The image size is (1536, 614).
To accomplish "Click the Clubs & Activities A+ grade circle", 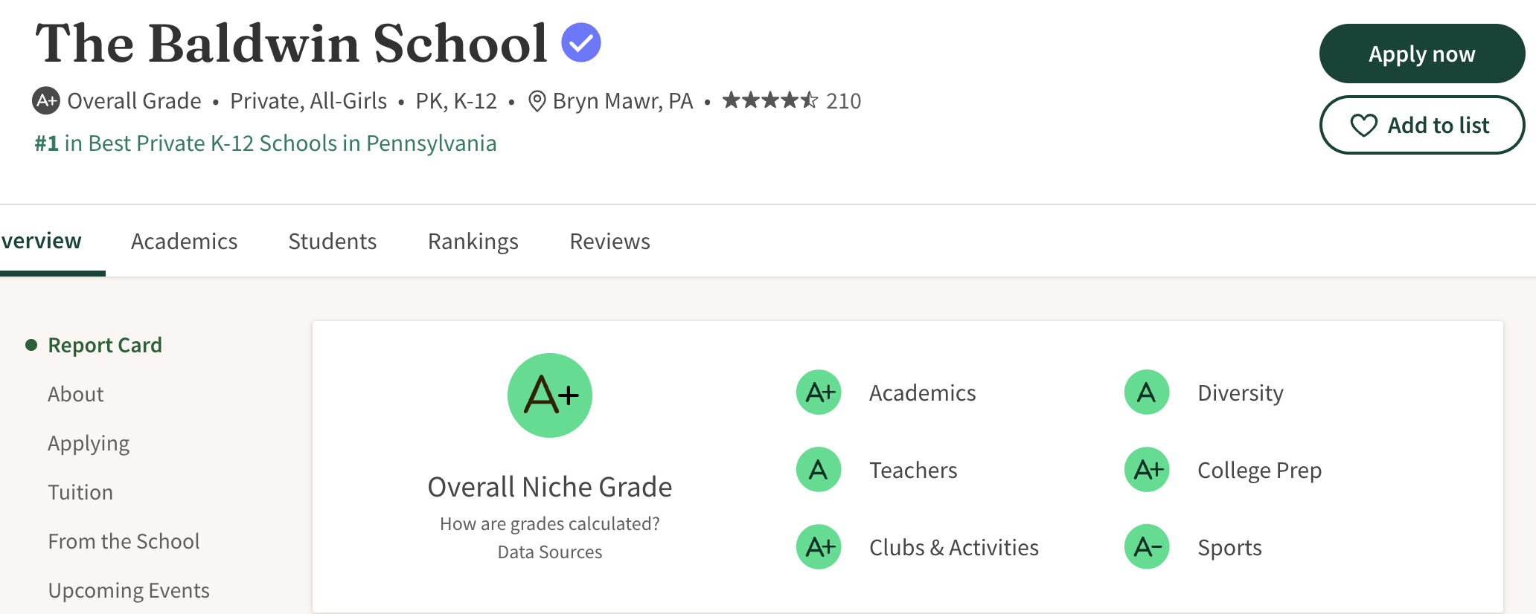I will [x=819, y=547].
